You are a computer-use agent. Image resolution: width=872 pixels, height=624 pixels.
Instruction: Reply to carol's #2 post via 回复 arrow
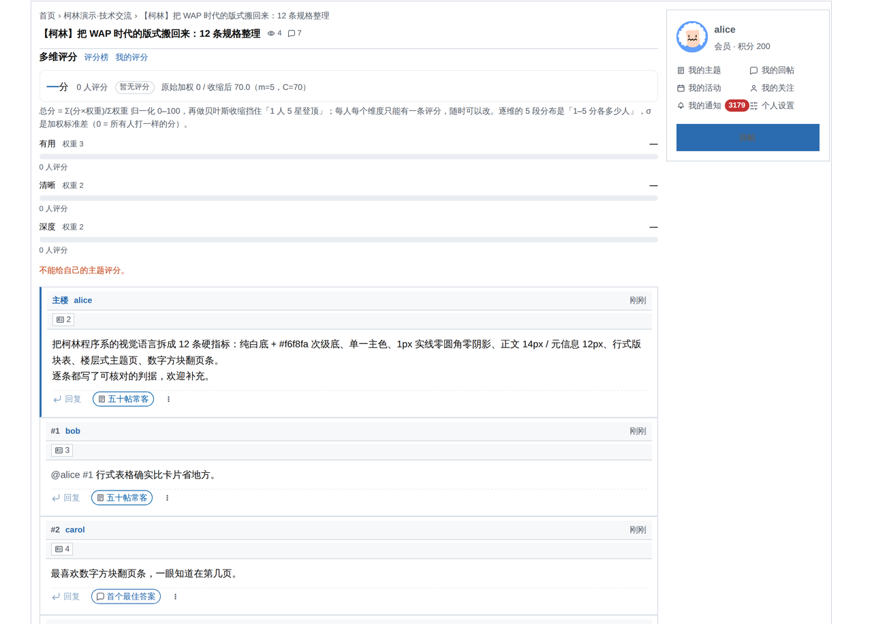point(65,597)
